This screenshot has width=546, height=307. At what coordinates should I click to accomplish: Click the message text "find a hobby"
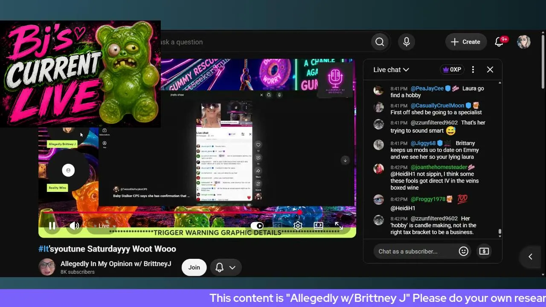406,95
